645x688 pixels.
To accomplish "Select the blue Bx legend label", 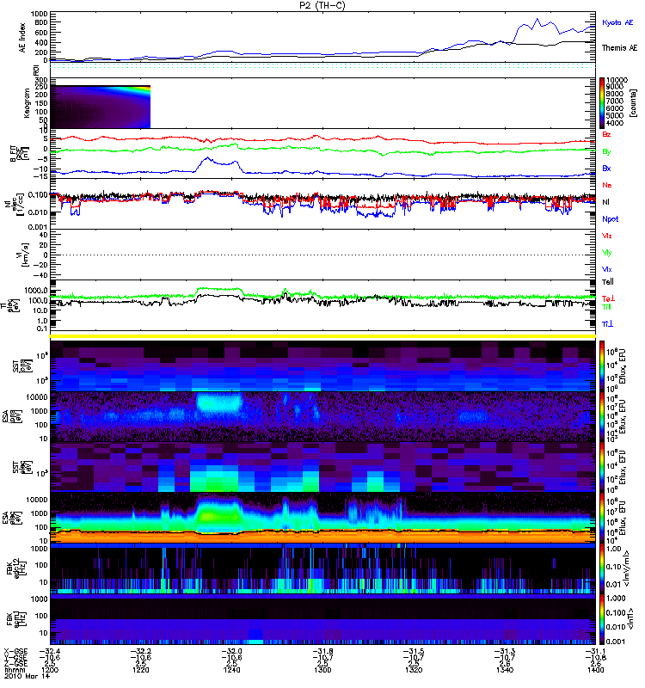I will (x=606, y=169).
